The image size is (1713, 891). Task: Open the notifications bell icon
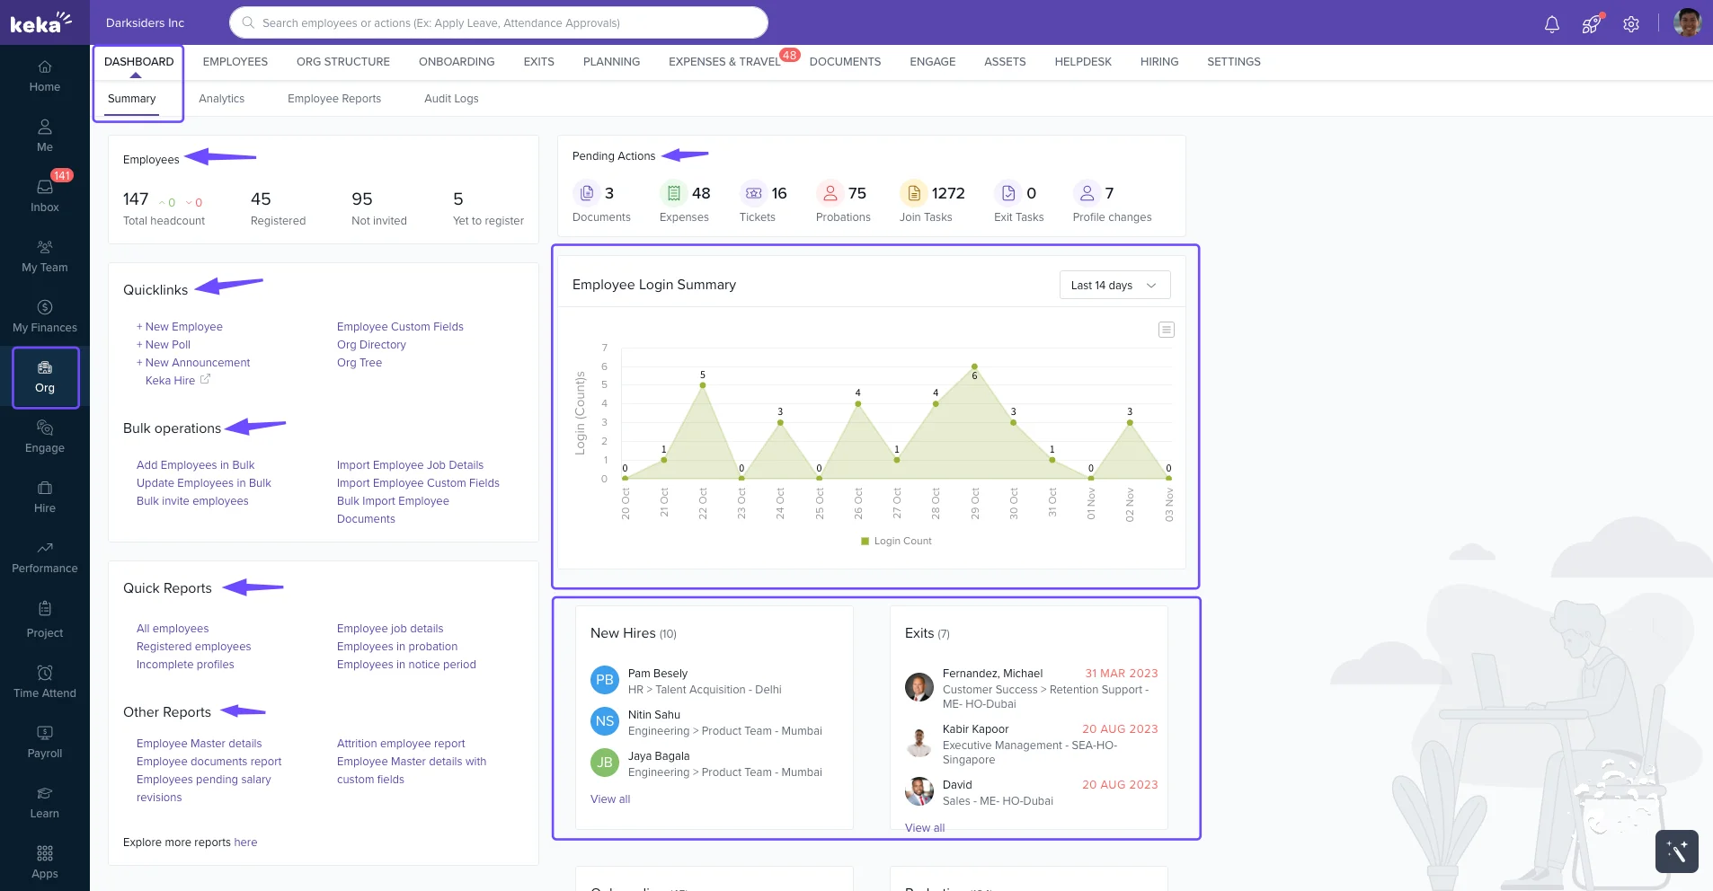[x=1551, y=23]
